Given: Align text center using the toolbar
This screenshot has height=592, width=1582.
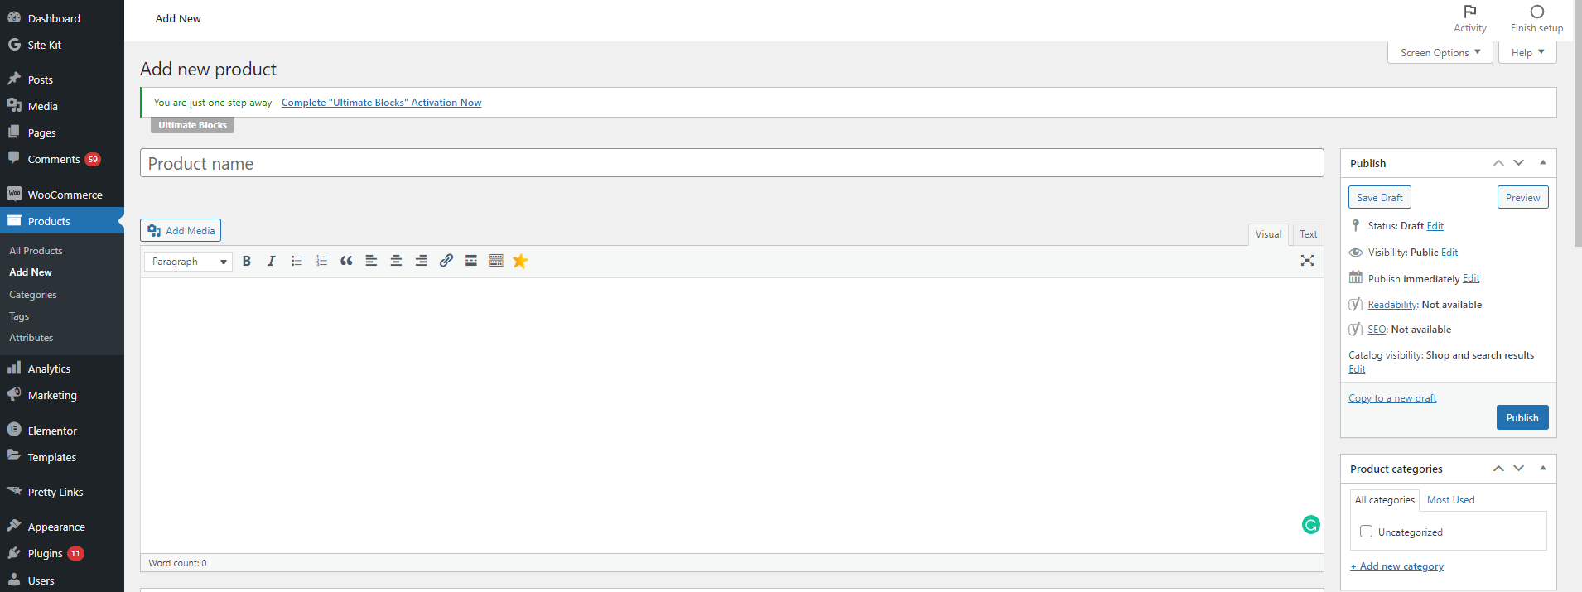Looking at the screenshot, I should coord(396,261).
